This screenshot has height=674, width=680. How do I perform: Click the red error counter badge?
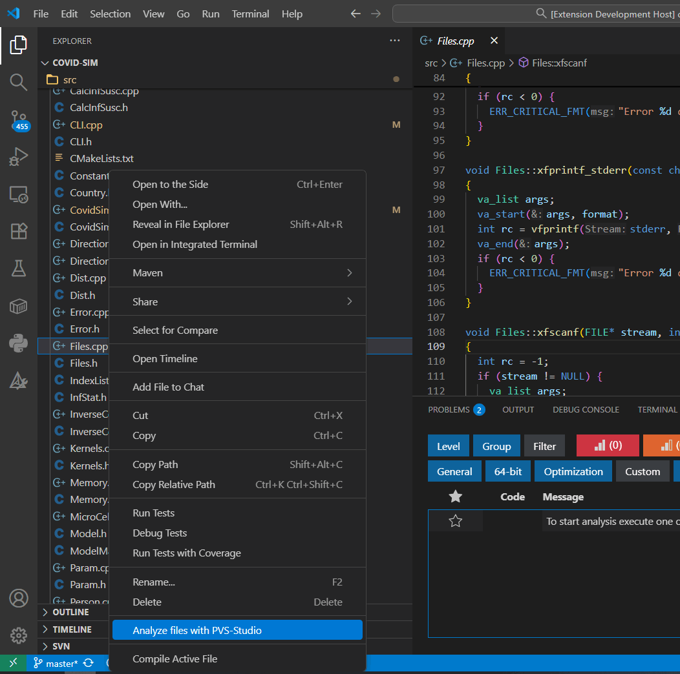[x=607, y=445]
